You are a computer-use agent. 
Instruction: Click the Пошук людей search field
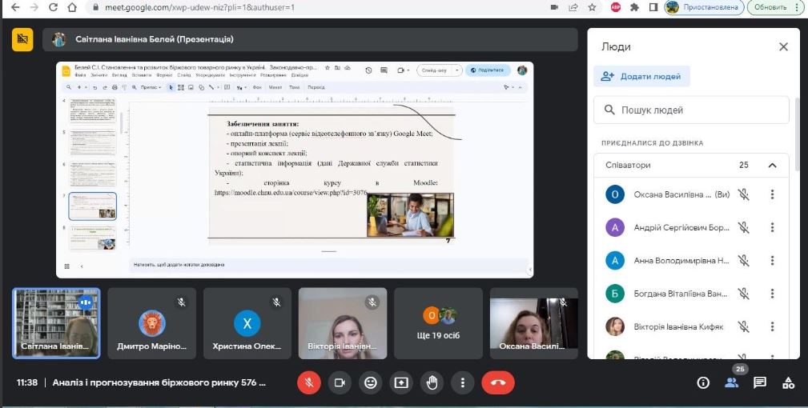tap(691, 110)
